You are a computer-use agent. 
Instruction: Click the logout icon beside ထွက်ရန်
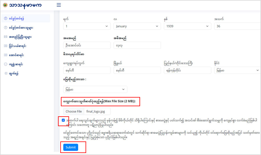click(x=6, y=73)
